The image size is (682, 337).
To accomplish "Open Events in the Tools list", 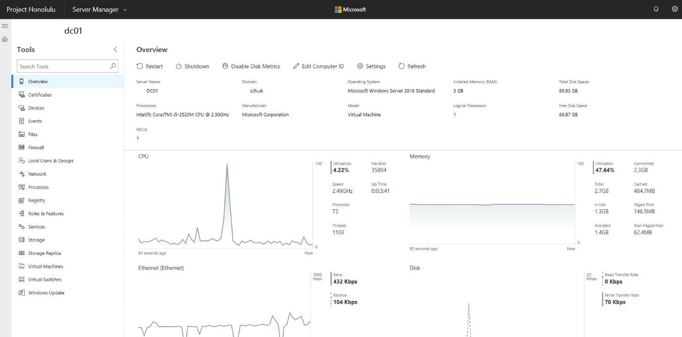I will [67, 121].
